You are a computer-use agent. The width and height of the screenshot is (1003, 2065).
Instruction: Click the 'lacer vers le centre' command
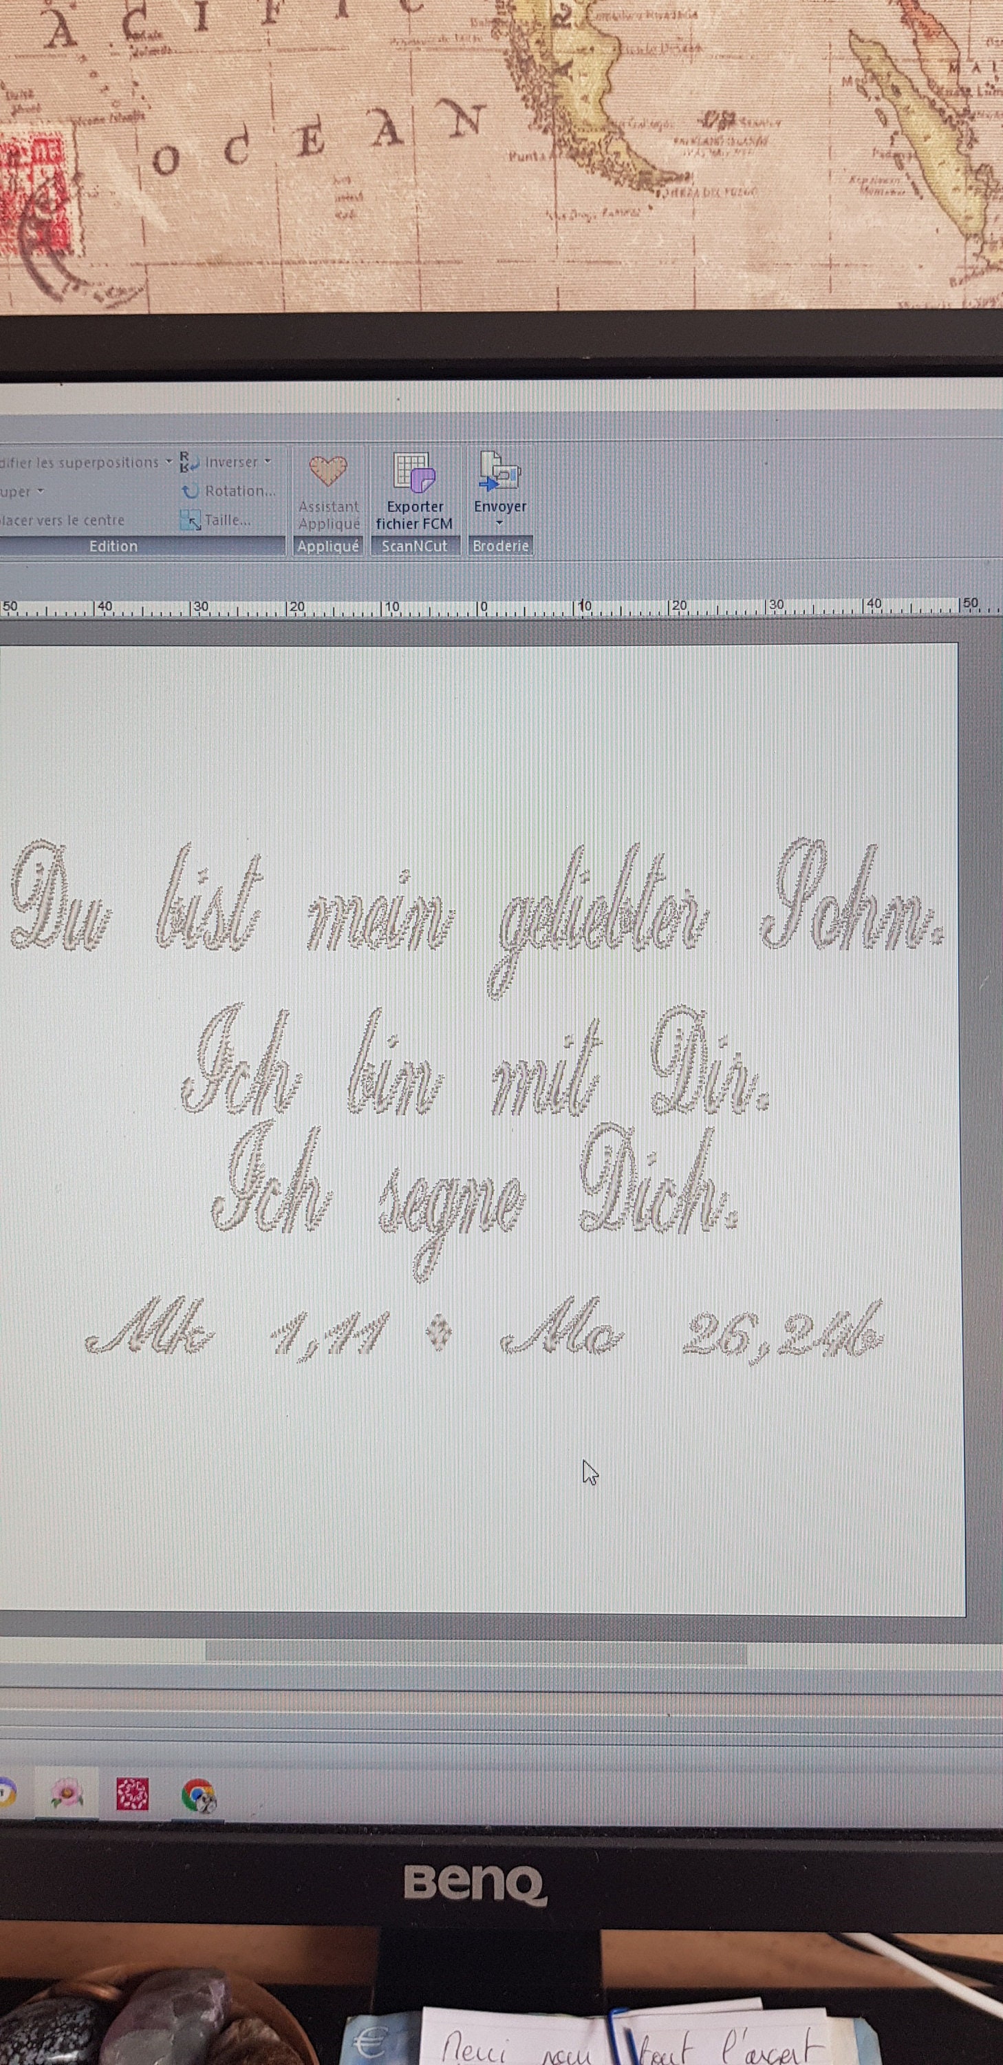63,520
